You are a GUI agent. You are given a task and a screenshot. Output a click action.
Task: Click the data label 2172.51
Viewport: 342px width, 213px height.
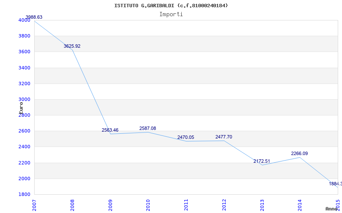tap(262, 161)
